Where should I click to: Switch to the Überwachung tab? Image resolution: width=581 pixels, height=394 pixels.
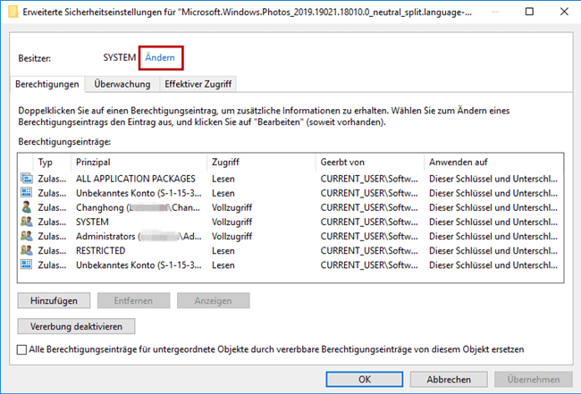(122, 84)
